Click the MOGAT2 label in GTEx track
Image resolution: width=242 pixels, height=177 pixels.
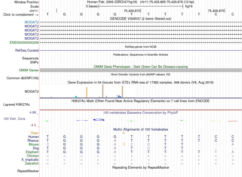coord(32,92)
